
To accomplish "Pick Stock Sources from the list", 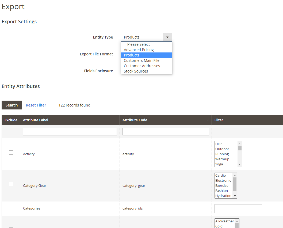I will 136,71.
